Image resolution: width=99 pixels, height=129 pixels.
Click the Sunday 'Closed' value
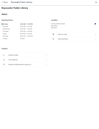pyautogui.click(x=22, y=39)
